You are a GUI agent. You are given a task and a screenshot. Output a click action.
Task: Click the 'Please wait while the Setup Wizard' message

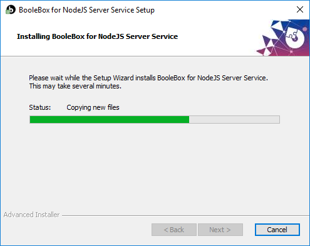[x=148, y=78]
